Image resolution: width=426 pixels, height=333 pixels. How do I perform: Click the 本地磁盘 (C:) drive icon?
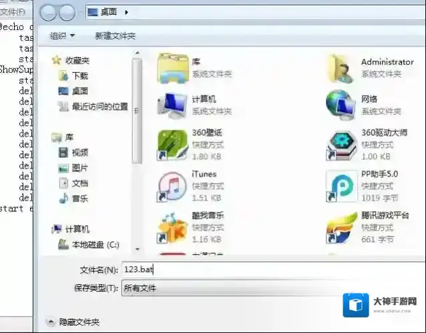point(63,245)
